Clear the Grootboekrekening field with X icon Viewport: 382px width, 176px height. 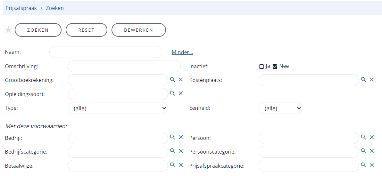tap(181, 79)
